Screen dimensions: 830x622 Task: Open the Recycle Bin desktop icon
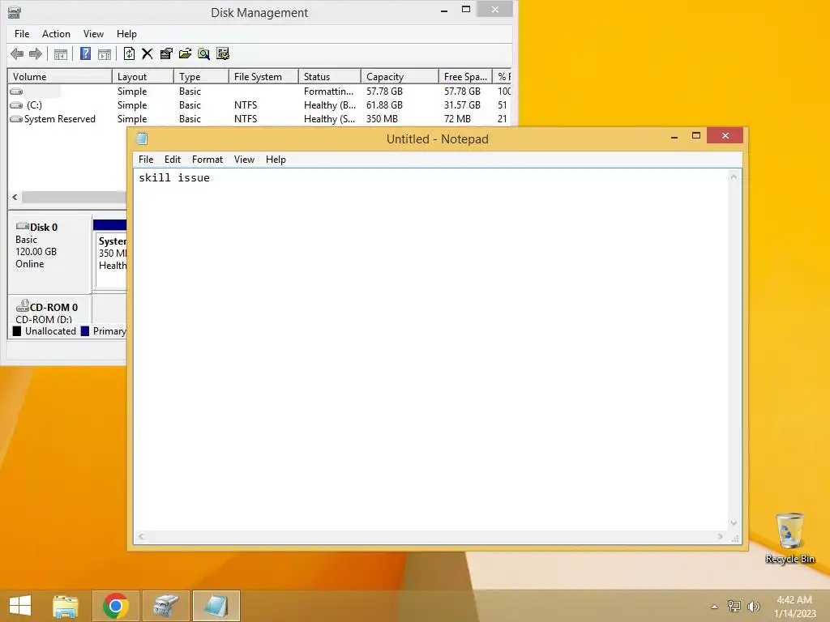(x=789, y=538)
